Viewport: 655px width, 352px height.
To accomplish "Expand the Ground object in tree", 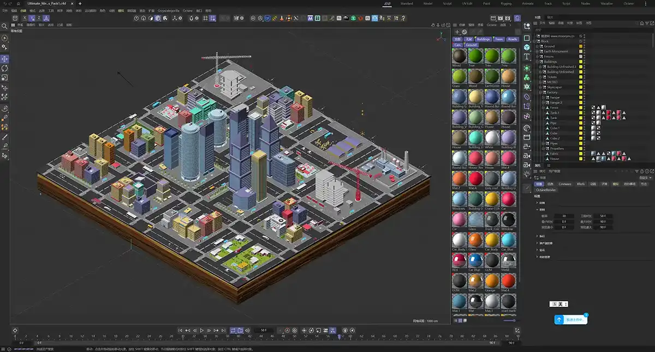I will [538, 46].
